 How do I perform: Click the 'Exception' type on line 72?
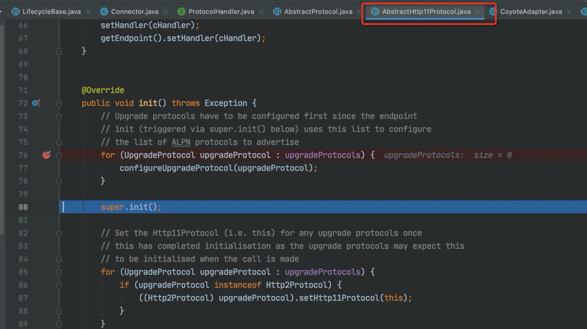tap(226, 103)
